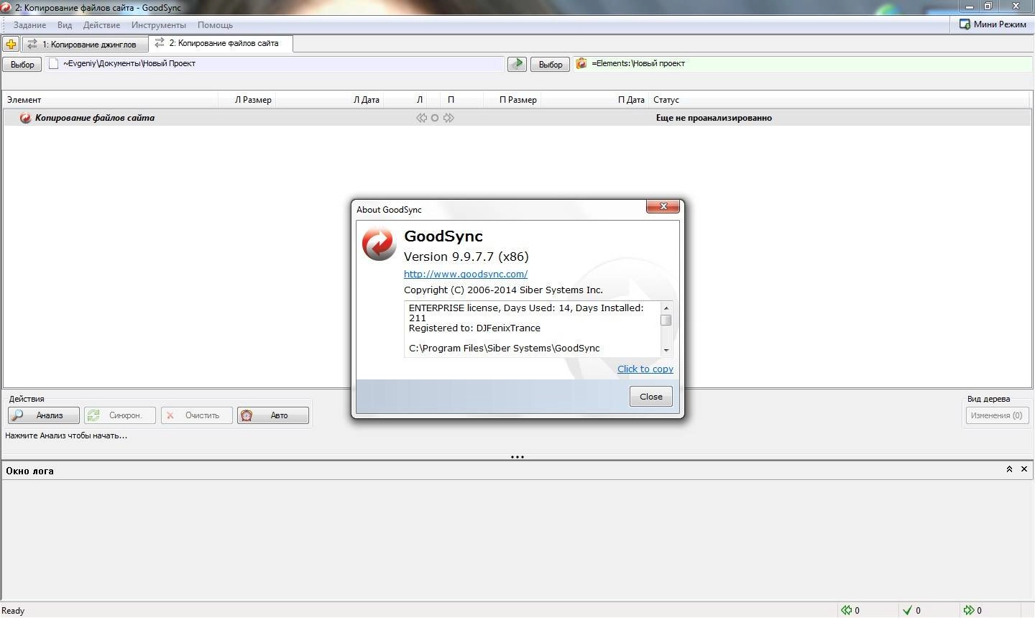Image resolution: width=1035 pixels, height=618 pixels.
Task: Open Авто settings button
Action: tap(273, 415)
